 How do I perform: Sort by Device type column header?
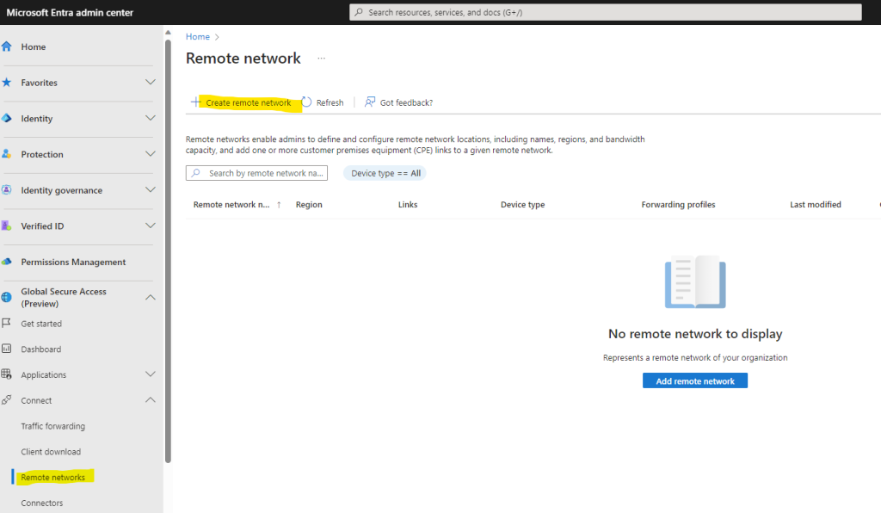coord(522,205)
